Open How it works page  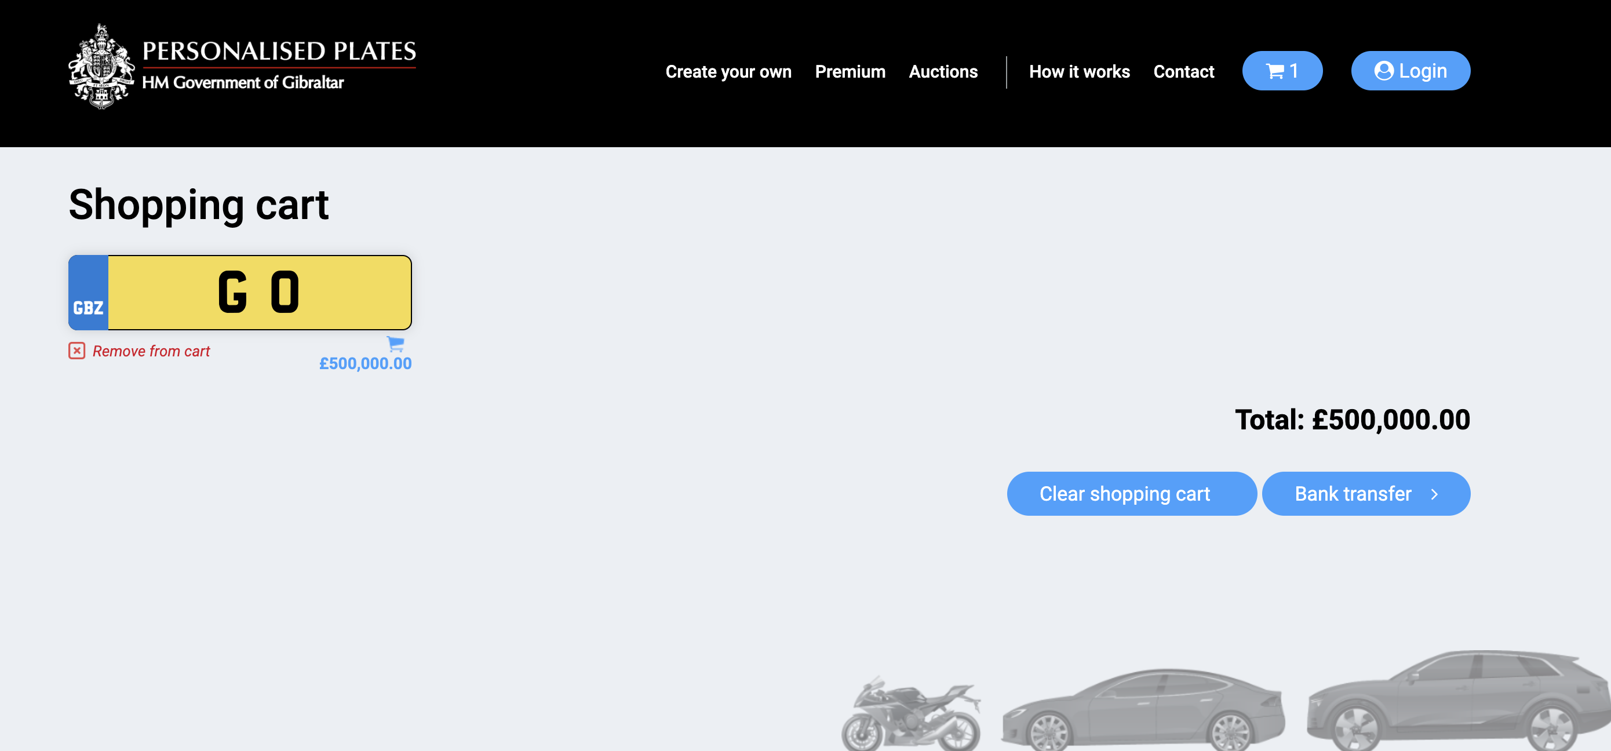coord(1079,72)
